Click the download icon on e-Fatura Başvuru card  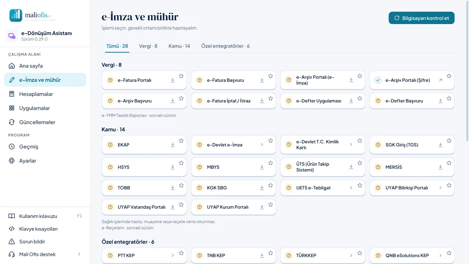click(262, 80)
